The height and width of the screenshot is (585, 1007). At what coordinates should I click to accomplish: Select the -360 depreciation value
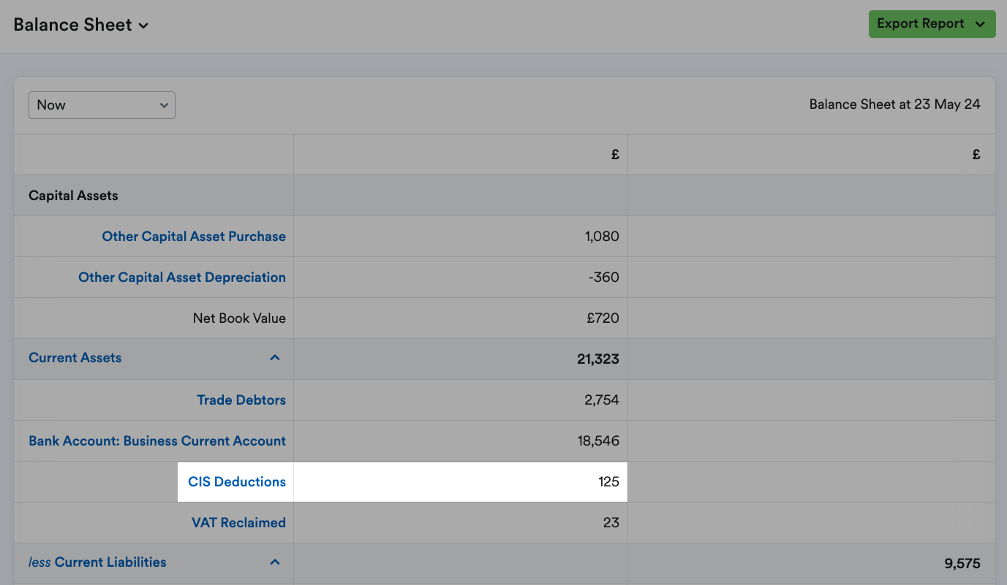(x=603, y=278)
